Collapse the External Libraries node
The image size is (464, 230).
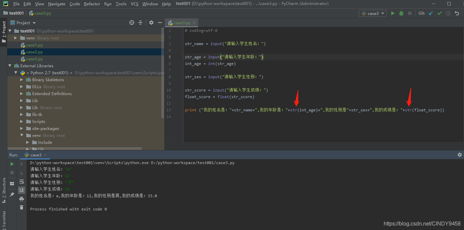[x=10, y=66]
